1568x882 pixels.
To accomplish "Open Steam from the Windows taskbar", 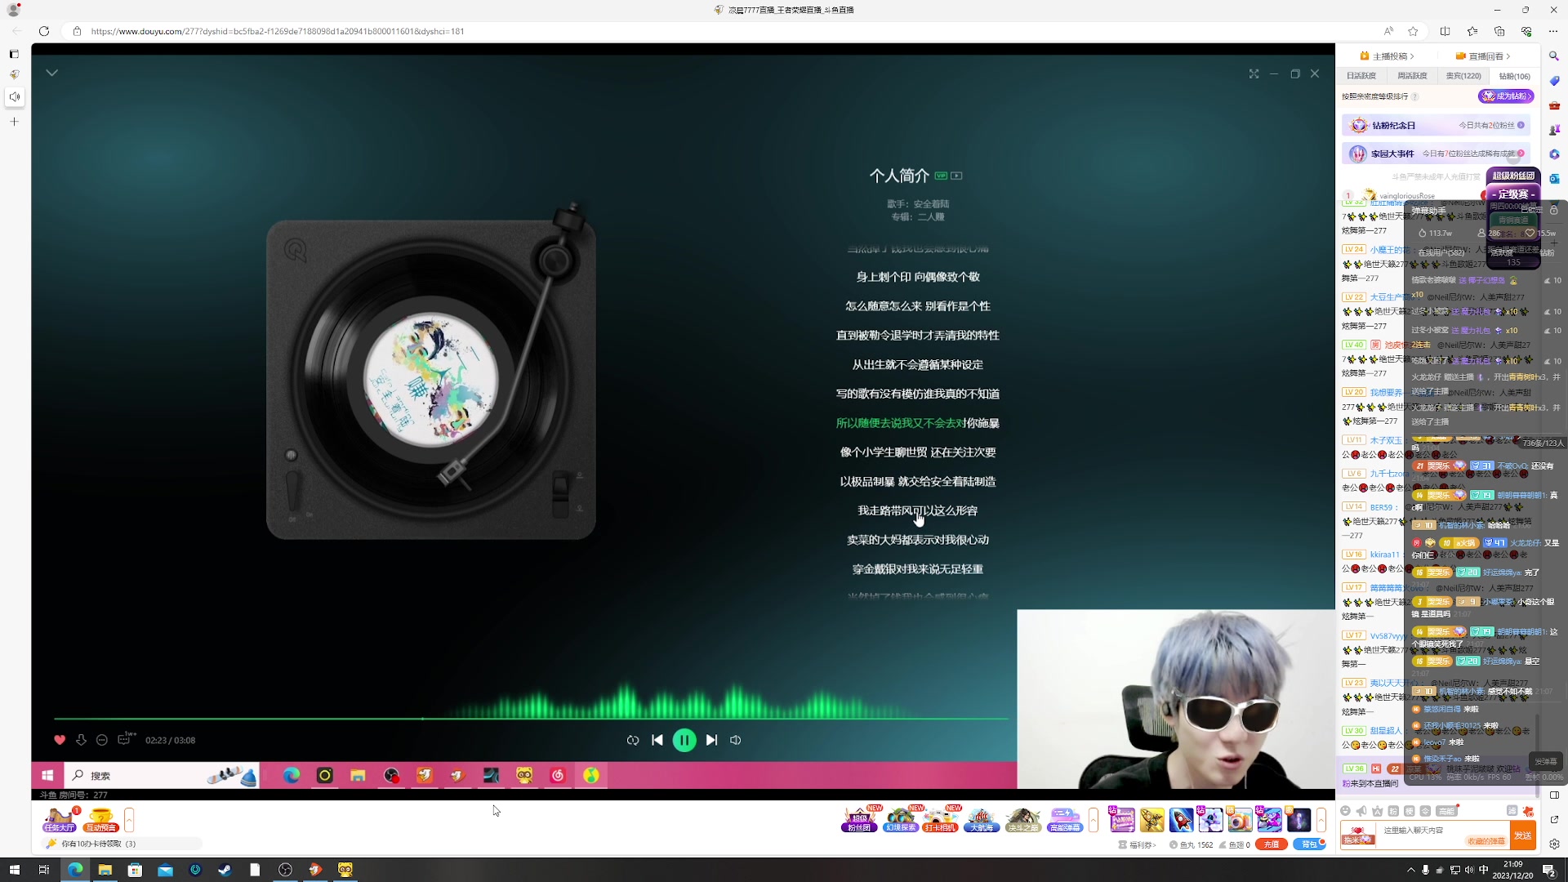I will [225, 870].
